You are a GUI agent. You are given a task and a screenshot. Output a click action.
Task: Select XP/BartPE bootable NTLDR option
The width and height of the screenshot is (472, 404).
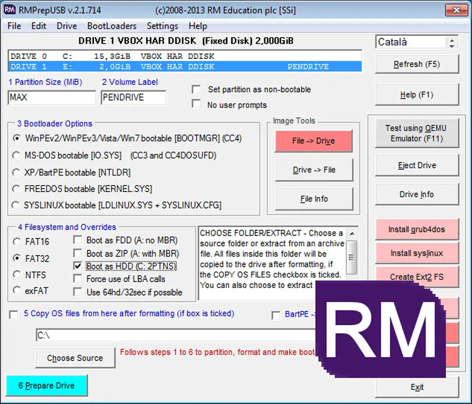pyautogui.click(x=16, y=173)
